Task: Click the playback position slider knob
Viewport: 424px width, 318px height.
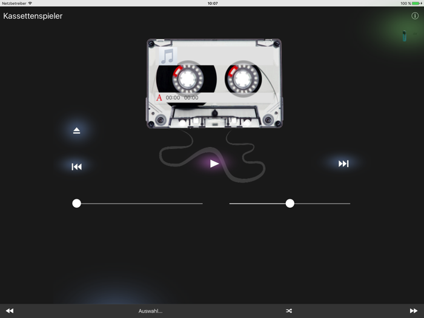Action: tap(76, 204)
